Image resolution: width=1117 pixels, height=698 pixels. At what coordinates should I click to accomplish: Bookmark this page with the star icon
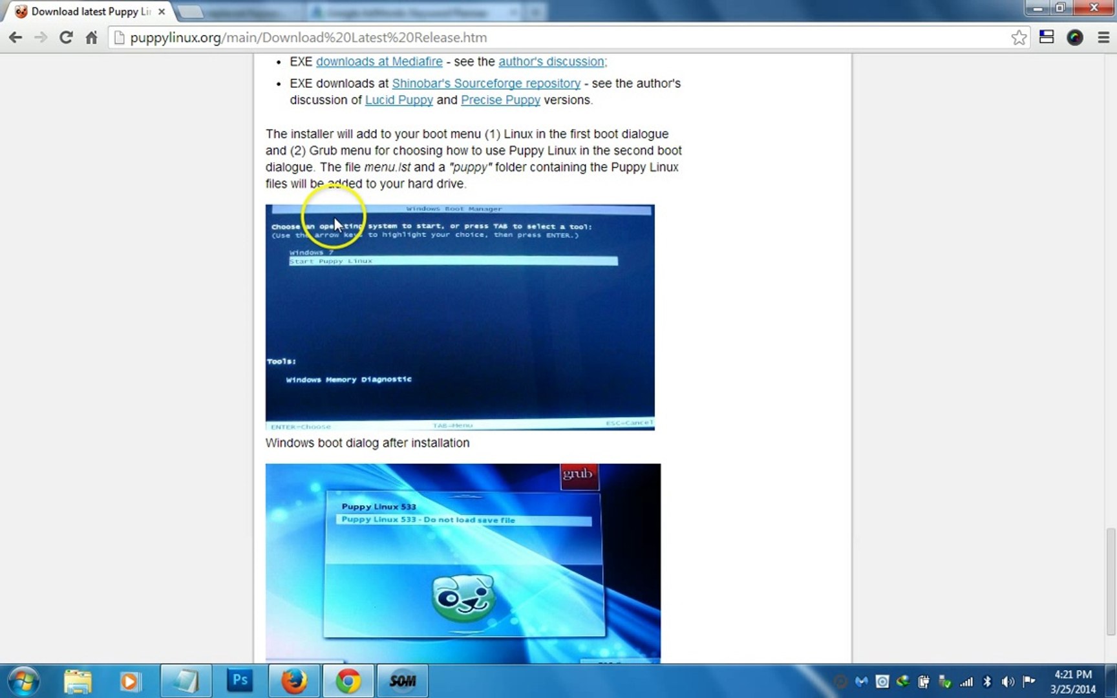[x=1019, y=37]
